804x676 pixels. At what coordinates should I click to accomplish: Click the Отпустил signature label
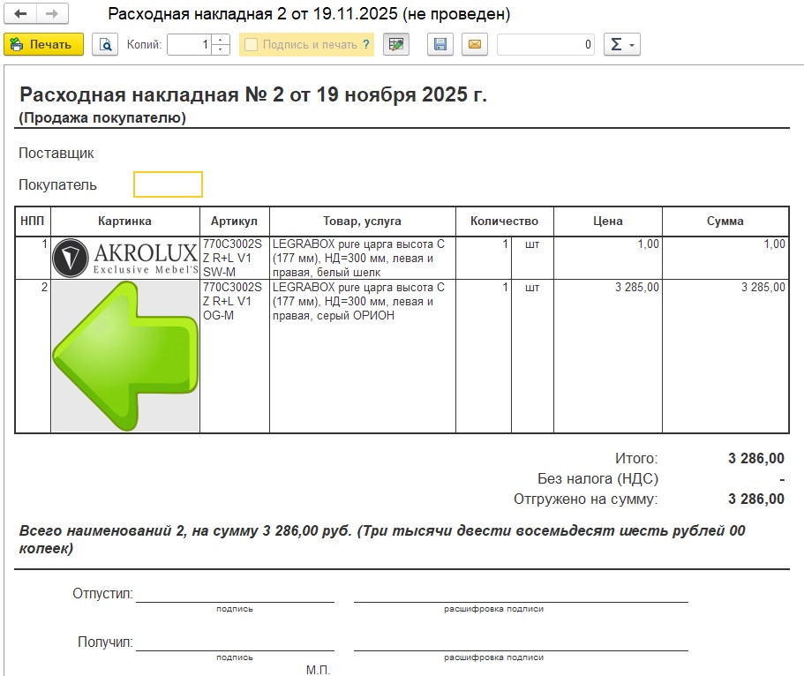[102, 593]
